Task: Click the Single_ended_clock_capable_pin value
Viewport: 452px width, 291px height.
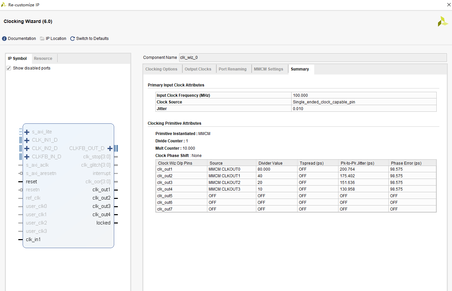Action: (324, 102)
